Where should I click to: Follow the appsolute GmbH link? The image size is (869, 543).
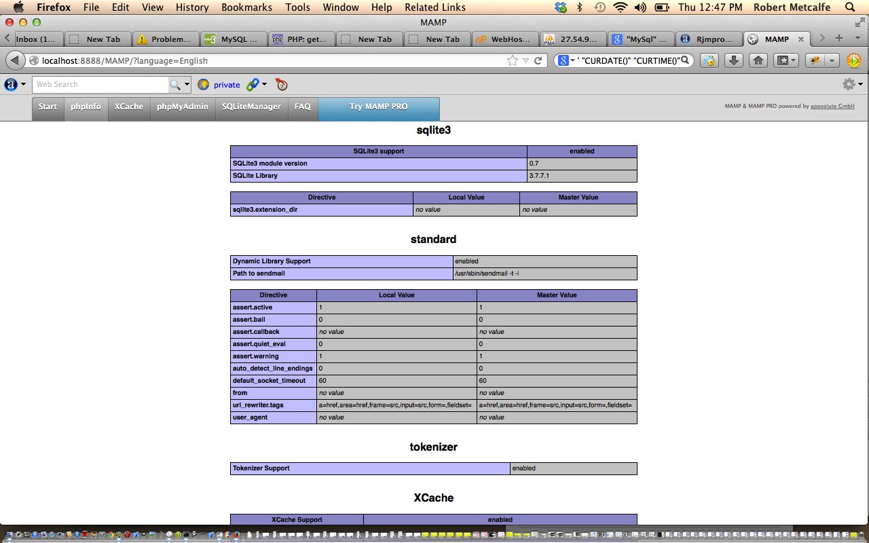(x=832, y=107)
